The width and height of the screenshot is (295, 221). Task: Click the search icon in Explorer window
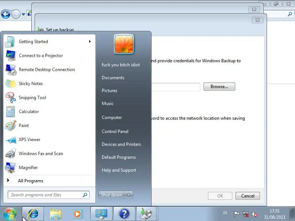(290, 14)
